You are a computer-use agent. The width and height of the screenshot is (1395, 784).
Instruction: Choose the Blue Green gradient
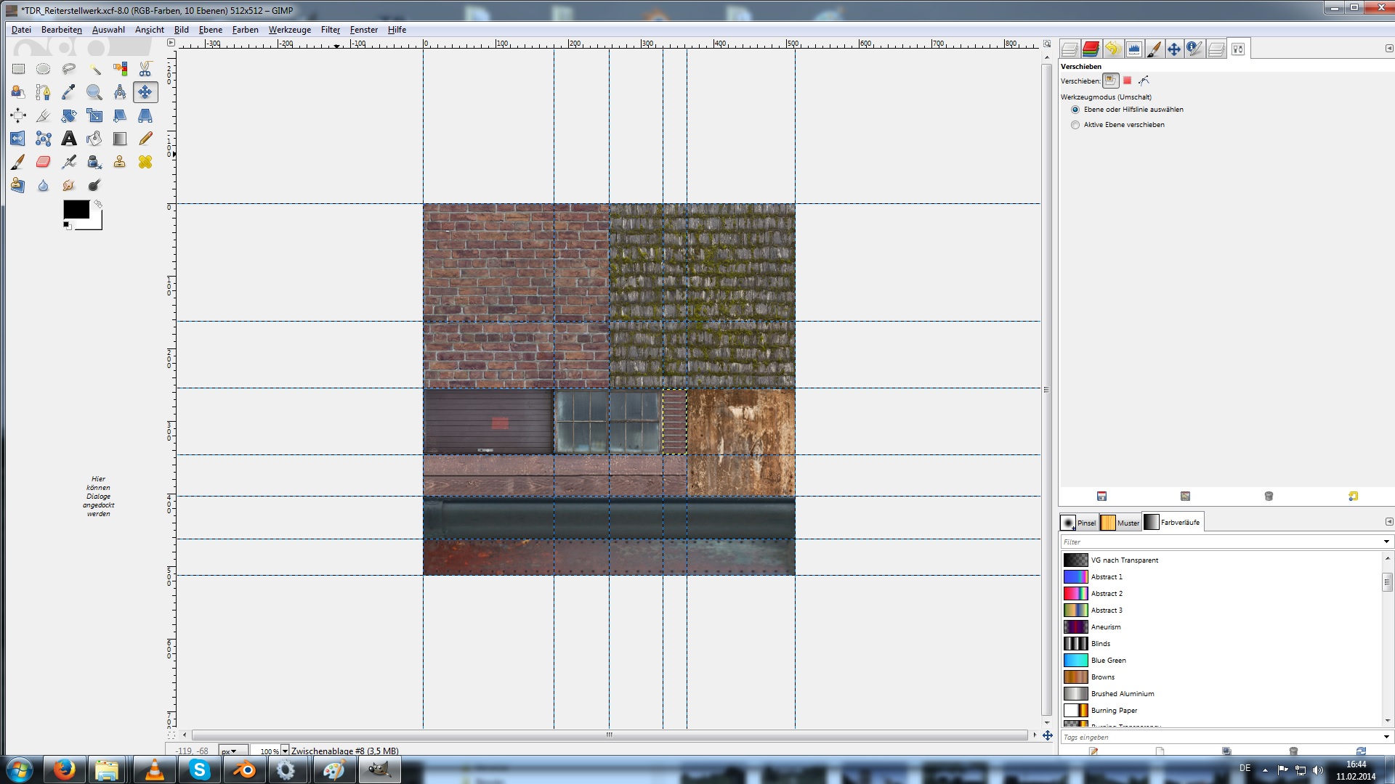point(1108,661)
